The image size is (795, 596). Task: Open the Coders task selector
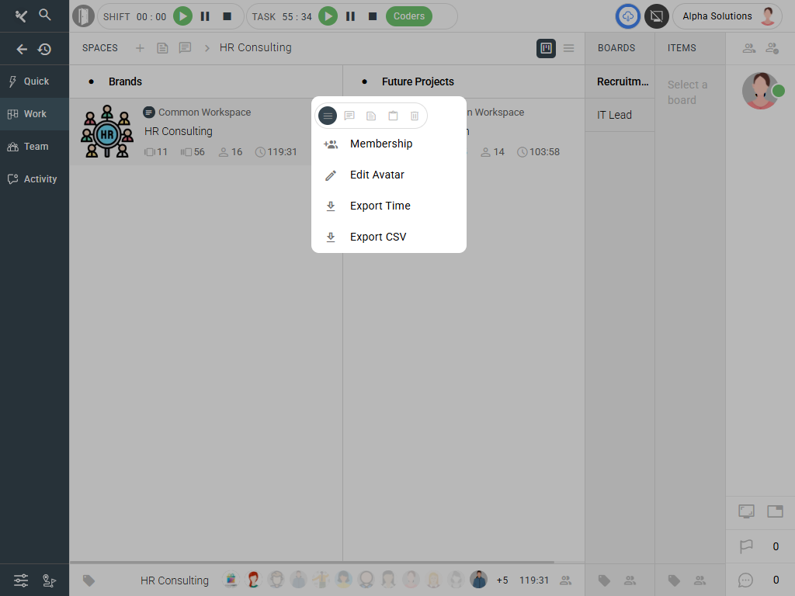click(x=409, y=16)
